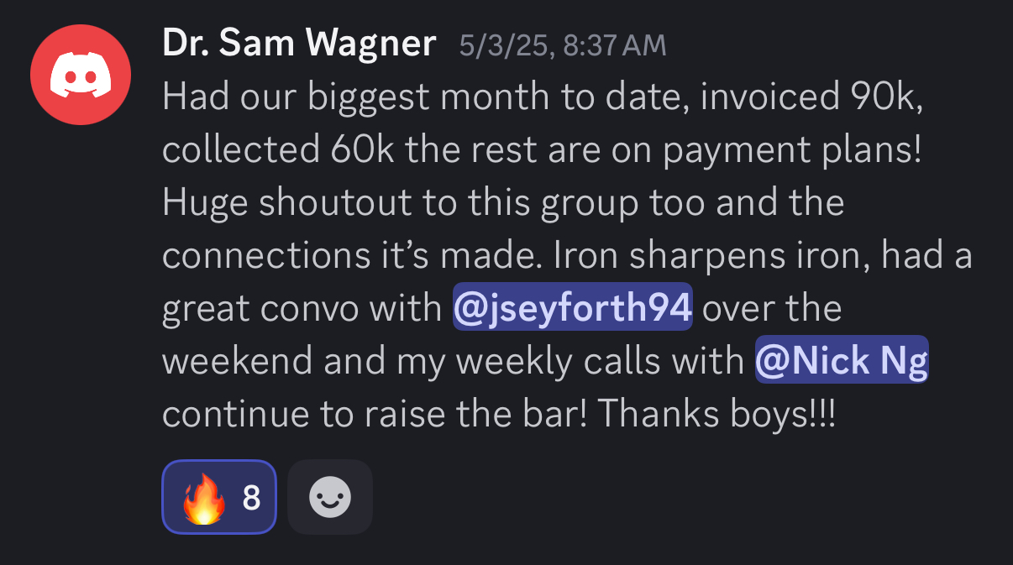1013x565 pixels.
Task: Open the @jseyforth94 mention
Action: [573, 308]
